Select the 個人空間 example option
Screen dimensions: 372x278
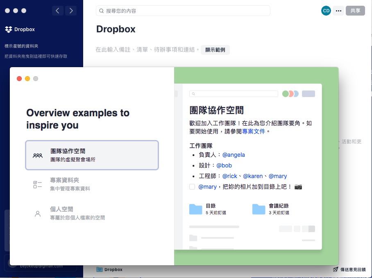coord(92,213)
